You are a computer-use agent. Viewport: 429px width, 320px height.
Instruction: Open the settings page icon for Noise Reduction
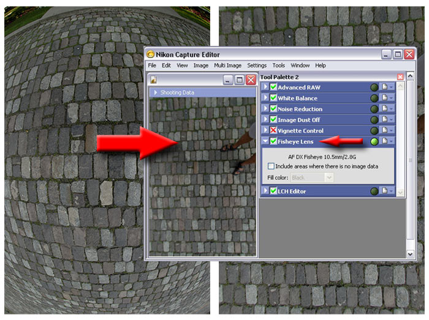385,108
